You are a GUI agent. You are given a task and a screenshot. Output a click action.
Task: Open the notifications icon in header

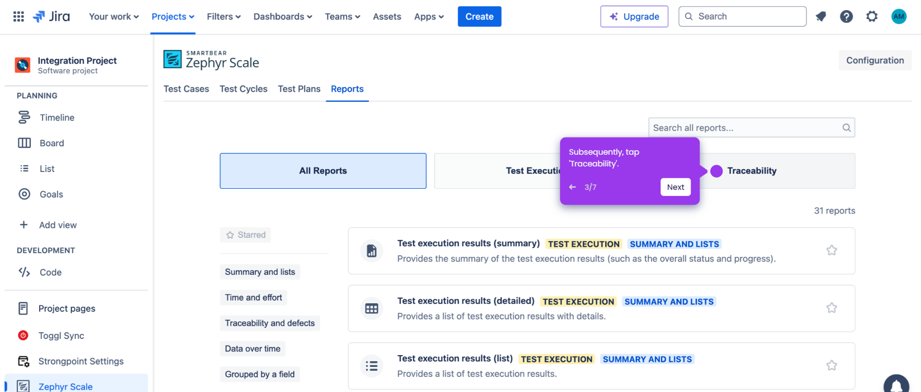tap(820, 17)
